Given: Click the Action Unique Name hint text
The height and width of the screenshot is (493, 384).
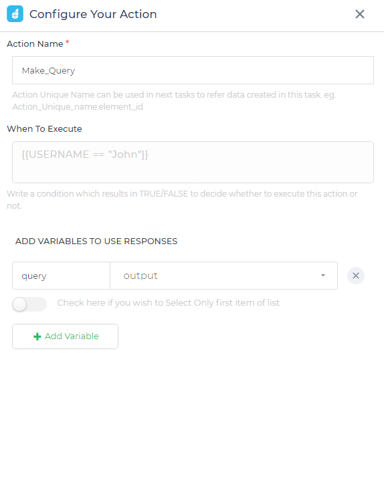Looking at the screenshot, I should pyautogui.click(x=174, y=100).
